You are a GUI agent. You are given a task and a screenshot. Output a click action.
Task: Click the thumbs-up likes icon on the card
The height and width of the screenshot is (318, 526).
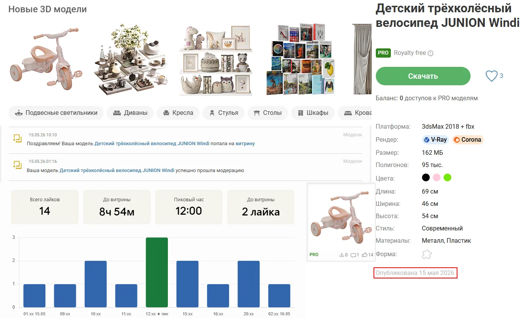point(364,255)
